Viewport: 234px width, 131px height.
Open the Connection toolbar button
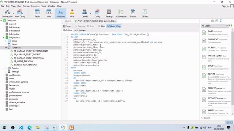[x=7, y=13]
